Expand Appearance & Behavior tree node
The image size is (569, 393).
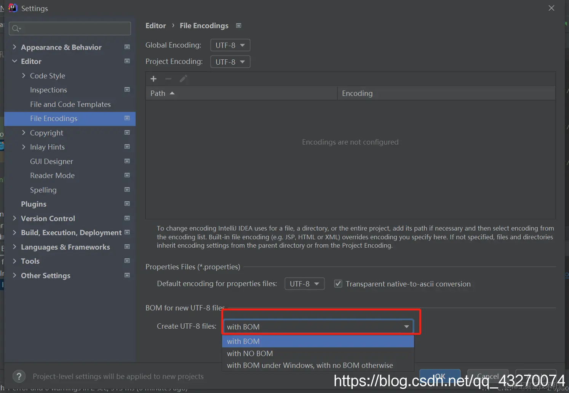coord(14,47)
